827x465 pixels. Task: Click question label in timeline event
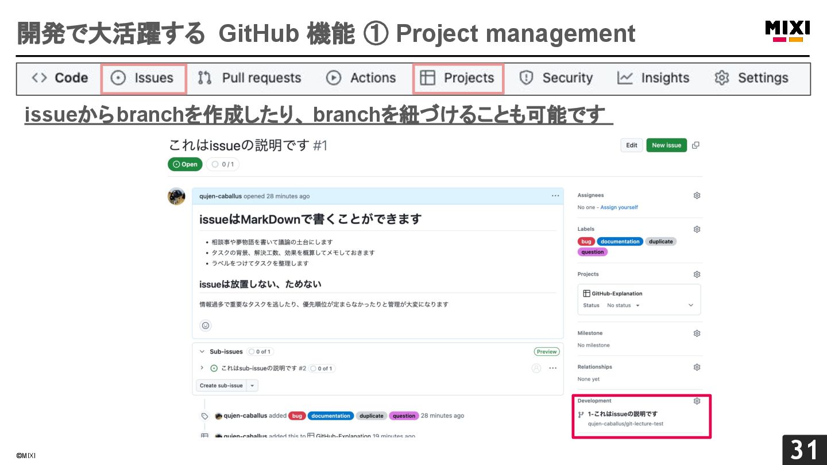coord(404,416)
